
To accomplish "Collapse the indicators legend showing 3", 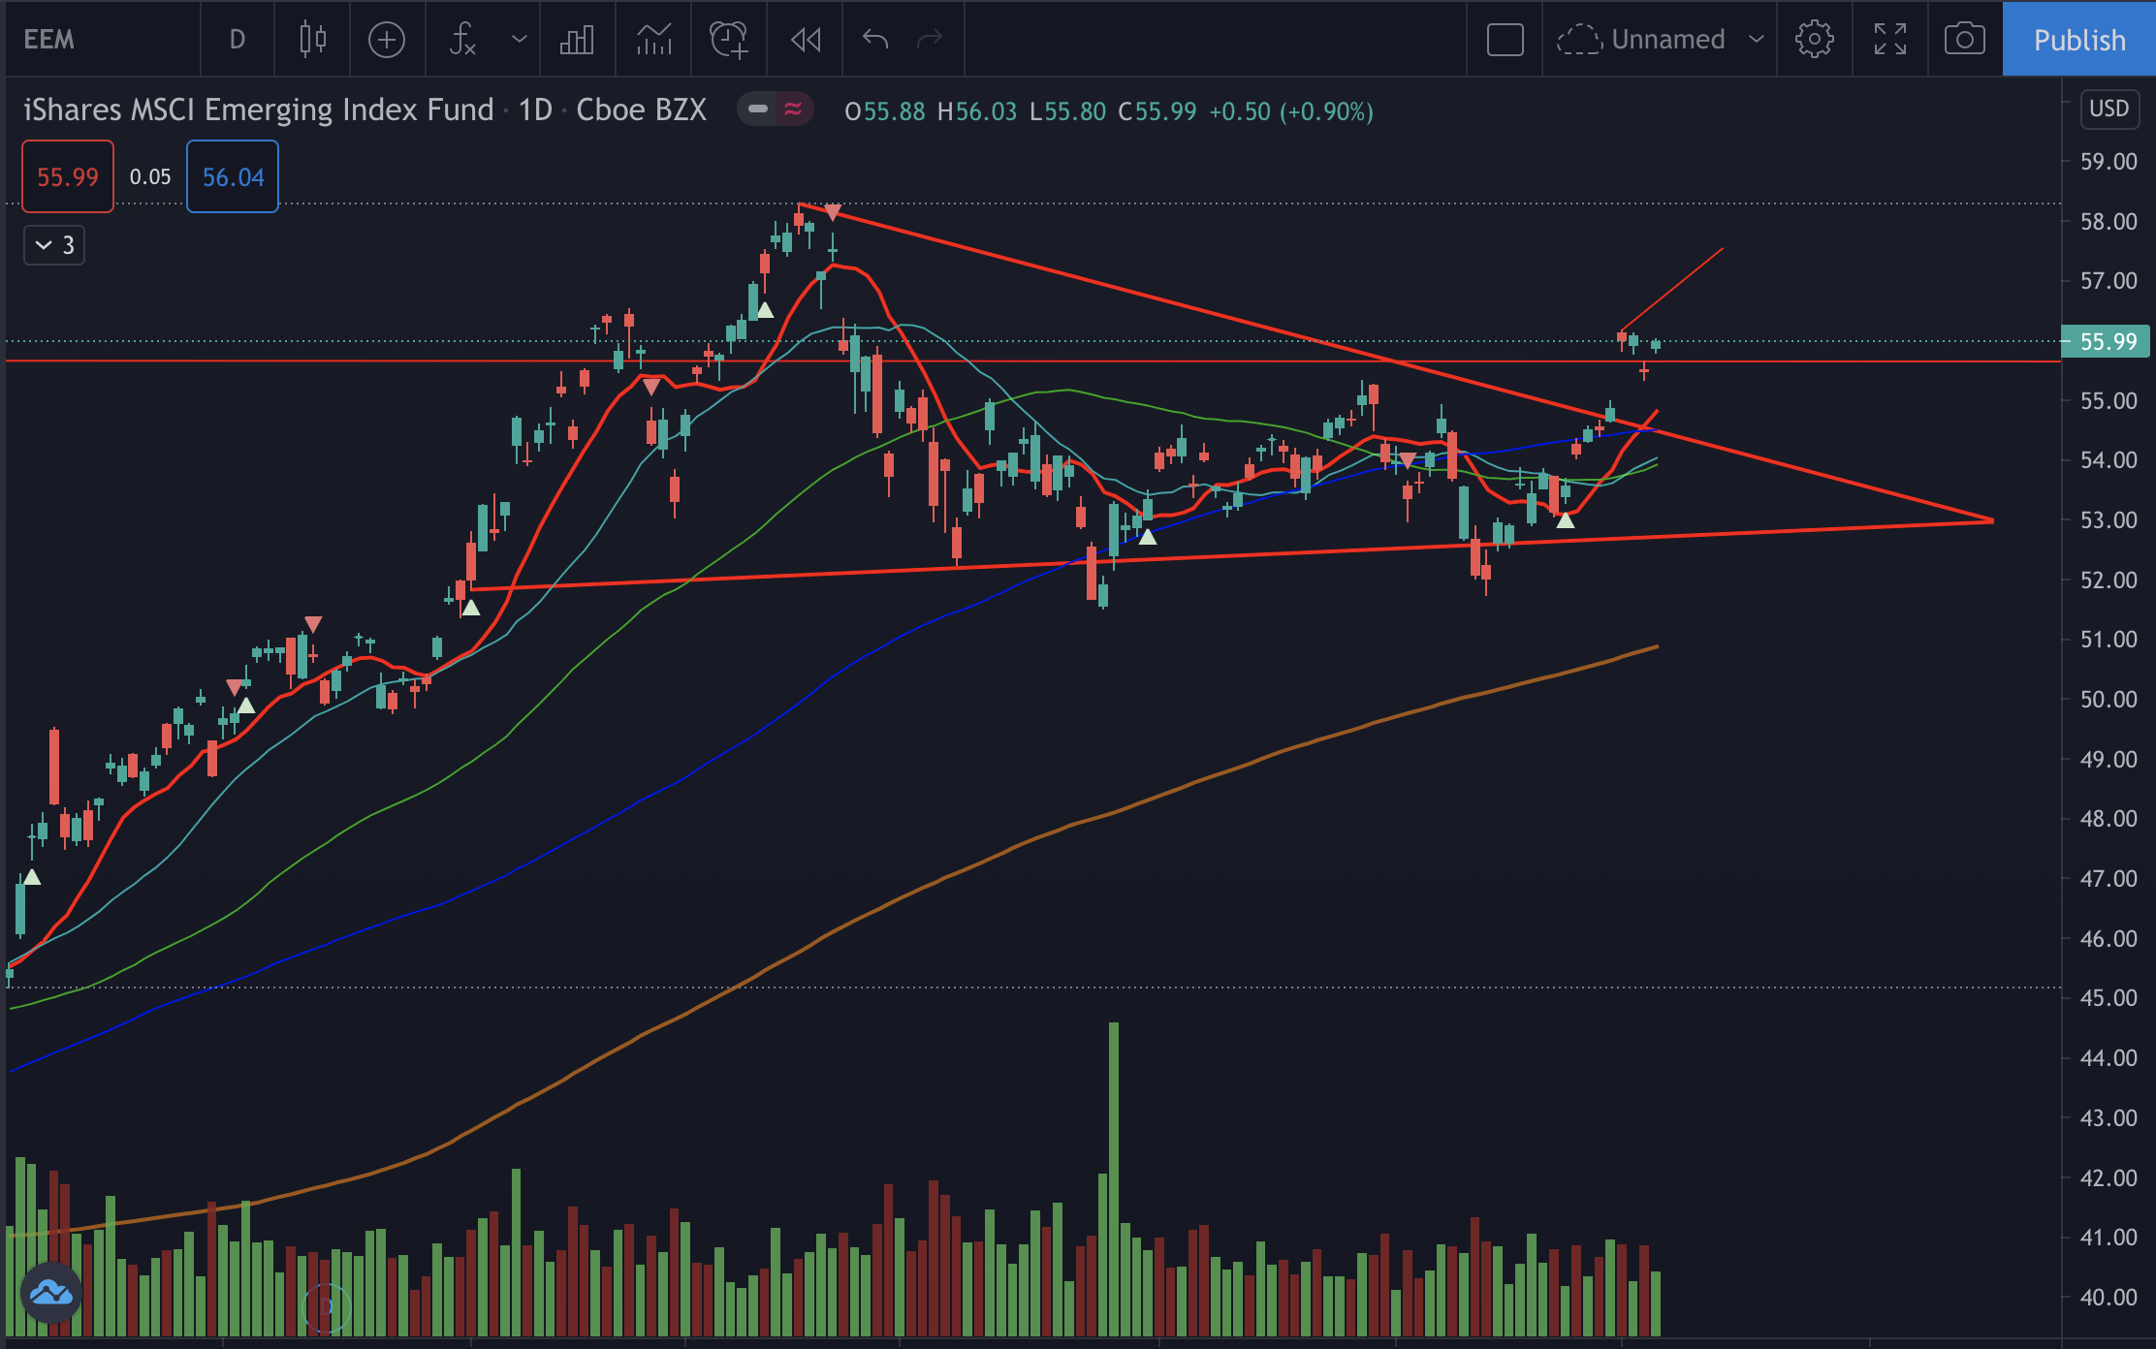I will tap(54, 245).
